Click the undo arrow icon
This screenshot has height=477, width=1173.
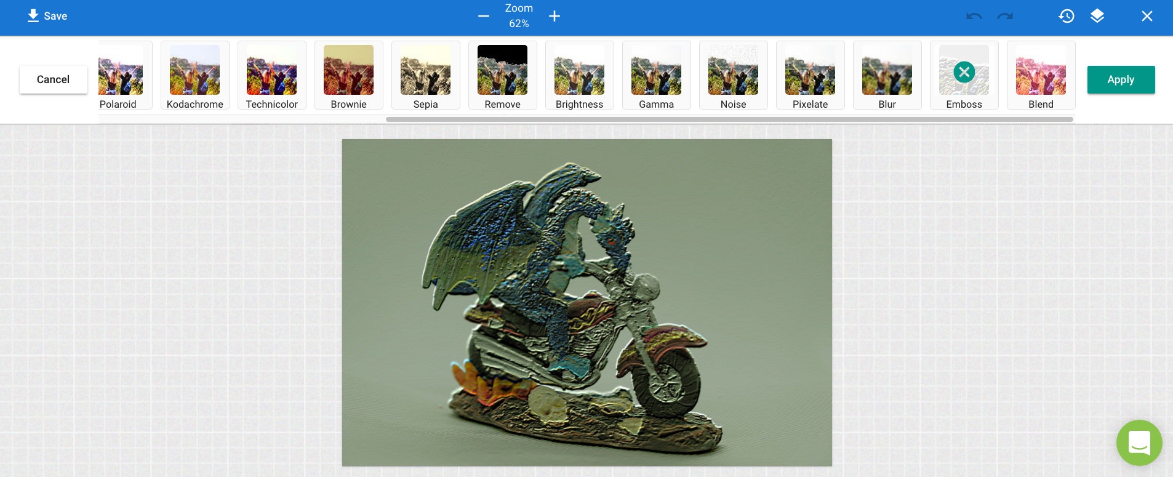click(974, 16)
